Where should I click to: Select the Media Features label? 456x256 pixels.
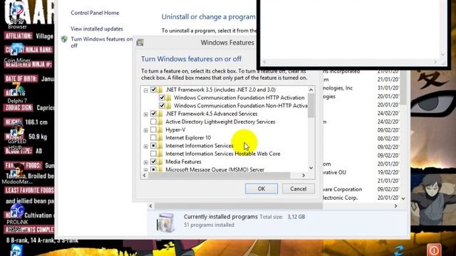click(183, 161)
